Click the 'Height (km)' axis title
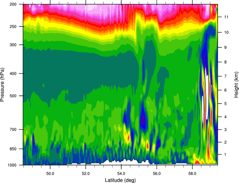Viewport: 239px width, 183px height. point(236,84)
